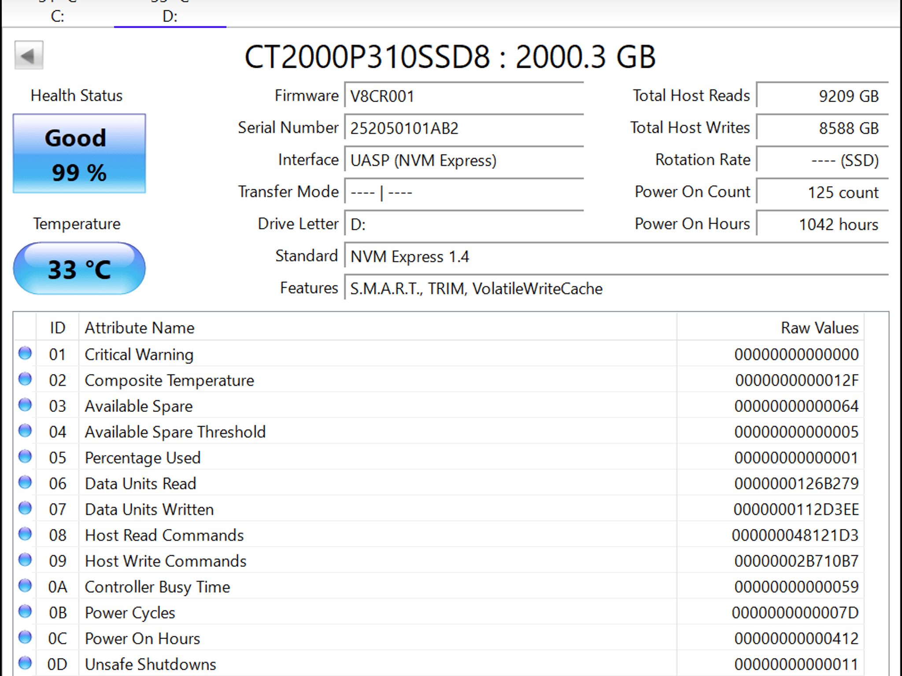The image size is (902, 676).
Task: Click the status dot for Composite Temperature
Action: click(25, 379)
